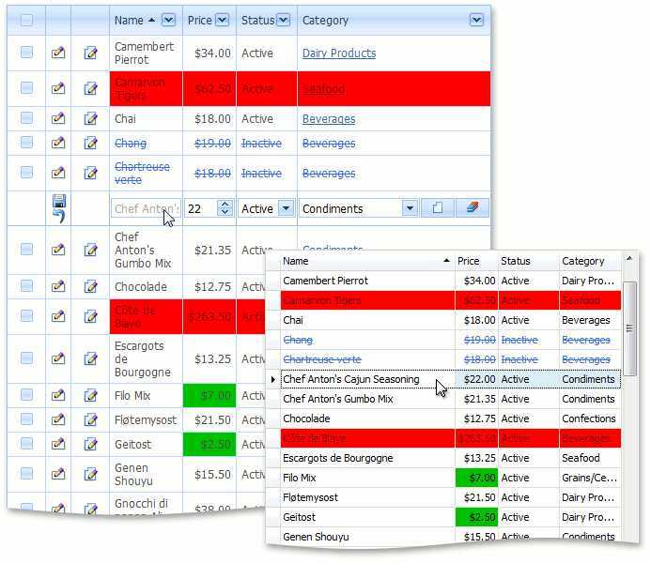Click the inline-edit icon for Chef Anton's Gumbo Mix
Viewport: 651px width, 563px height.
pyautogui.click(x=58, y=250)
